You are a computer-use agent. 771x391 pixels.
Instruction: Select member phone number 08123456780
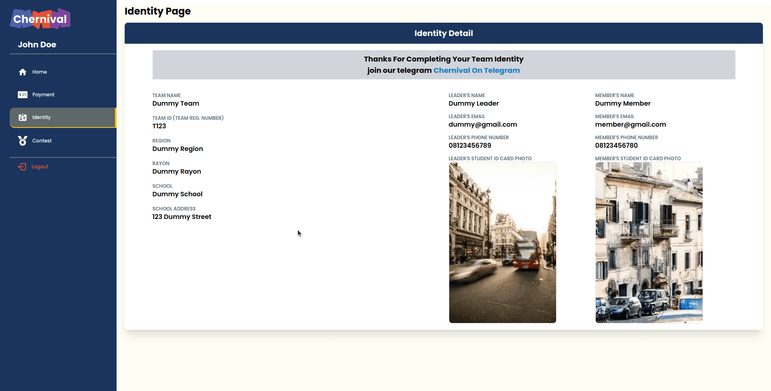(x=616, y=146)
